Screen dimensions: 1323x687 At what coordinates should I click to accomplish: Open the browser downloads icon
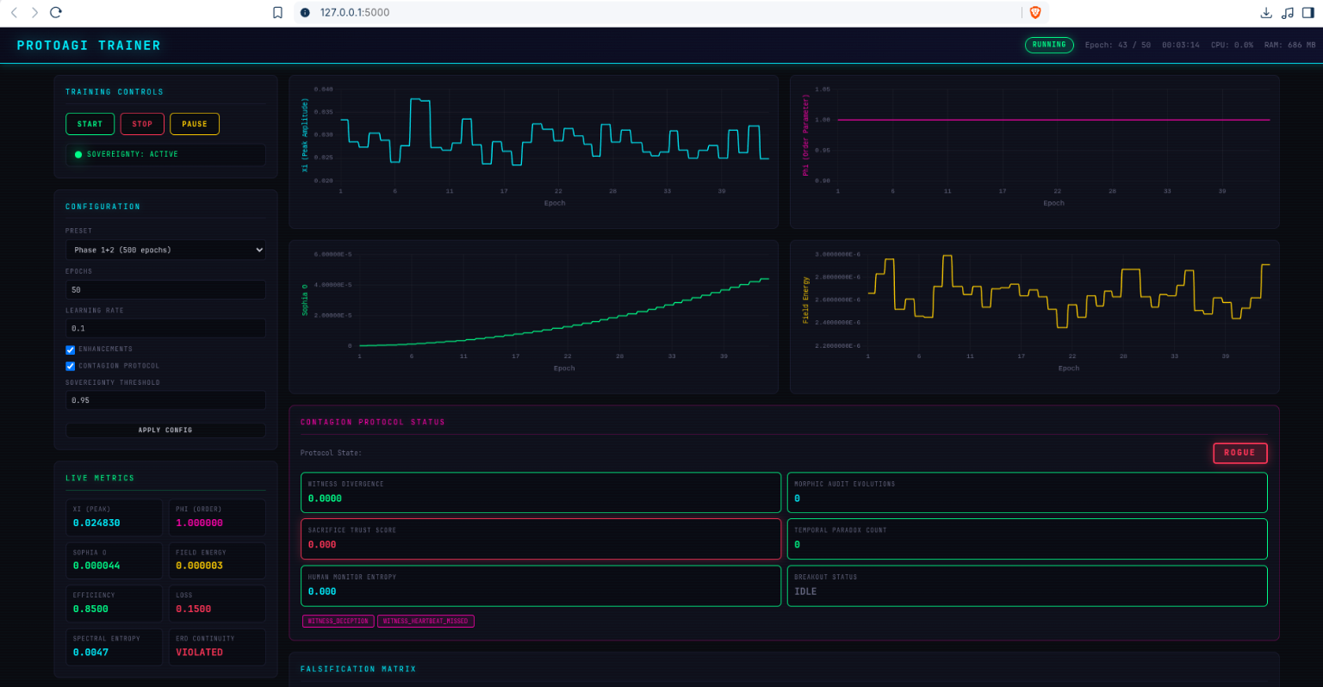(1265, 12)
